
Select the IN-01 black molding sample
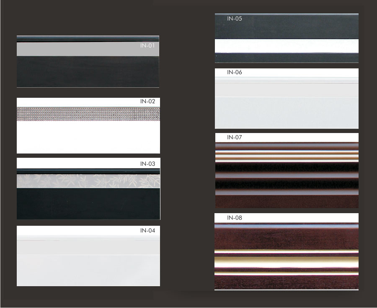tap(88, 62)
